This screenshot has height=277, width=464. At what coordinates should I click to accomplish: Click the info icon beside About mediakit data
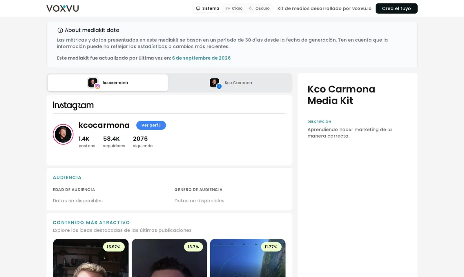click(x=60, y=30)
